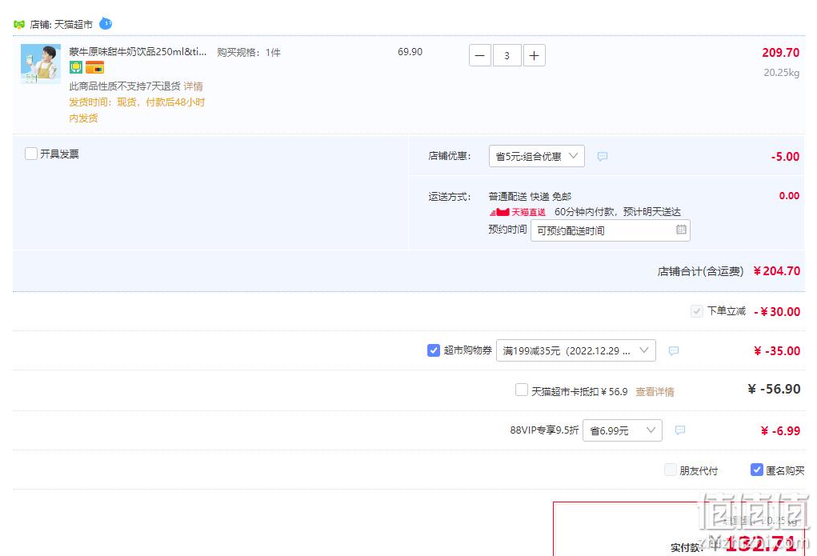Toggle the 下单立减 checkbox
The width and height of the screenshot is (817, 556).
[x=697, y=312]
